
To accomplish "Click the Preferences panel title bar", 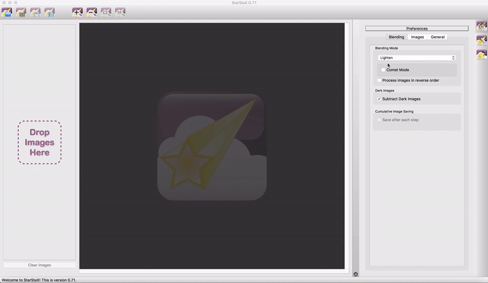I will tap(417, 28).
